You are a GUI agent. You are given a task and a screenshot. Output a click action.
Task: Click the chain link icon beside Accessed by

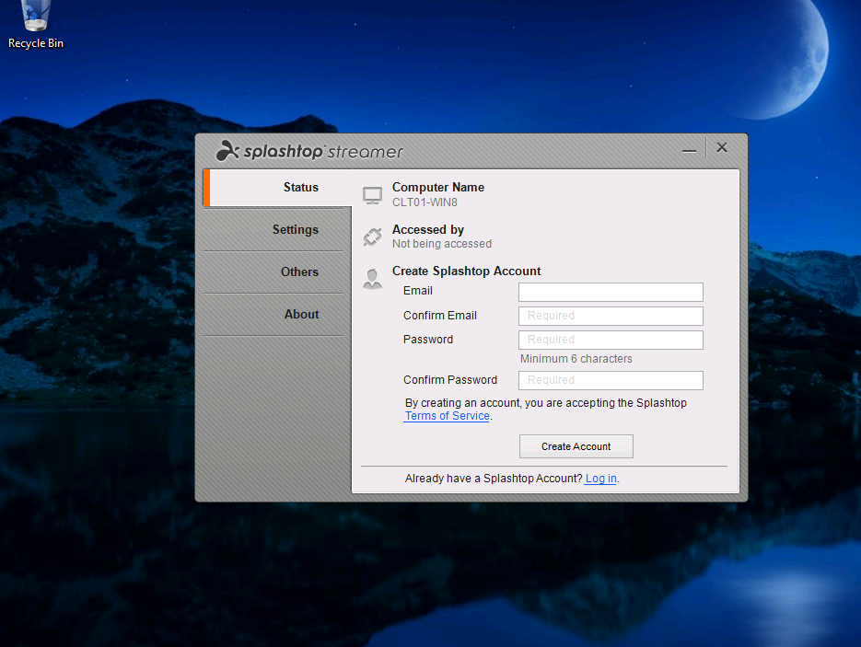[372, 237]
